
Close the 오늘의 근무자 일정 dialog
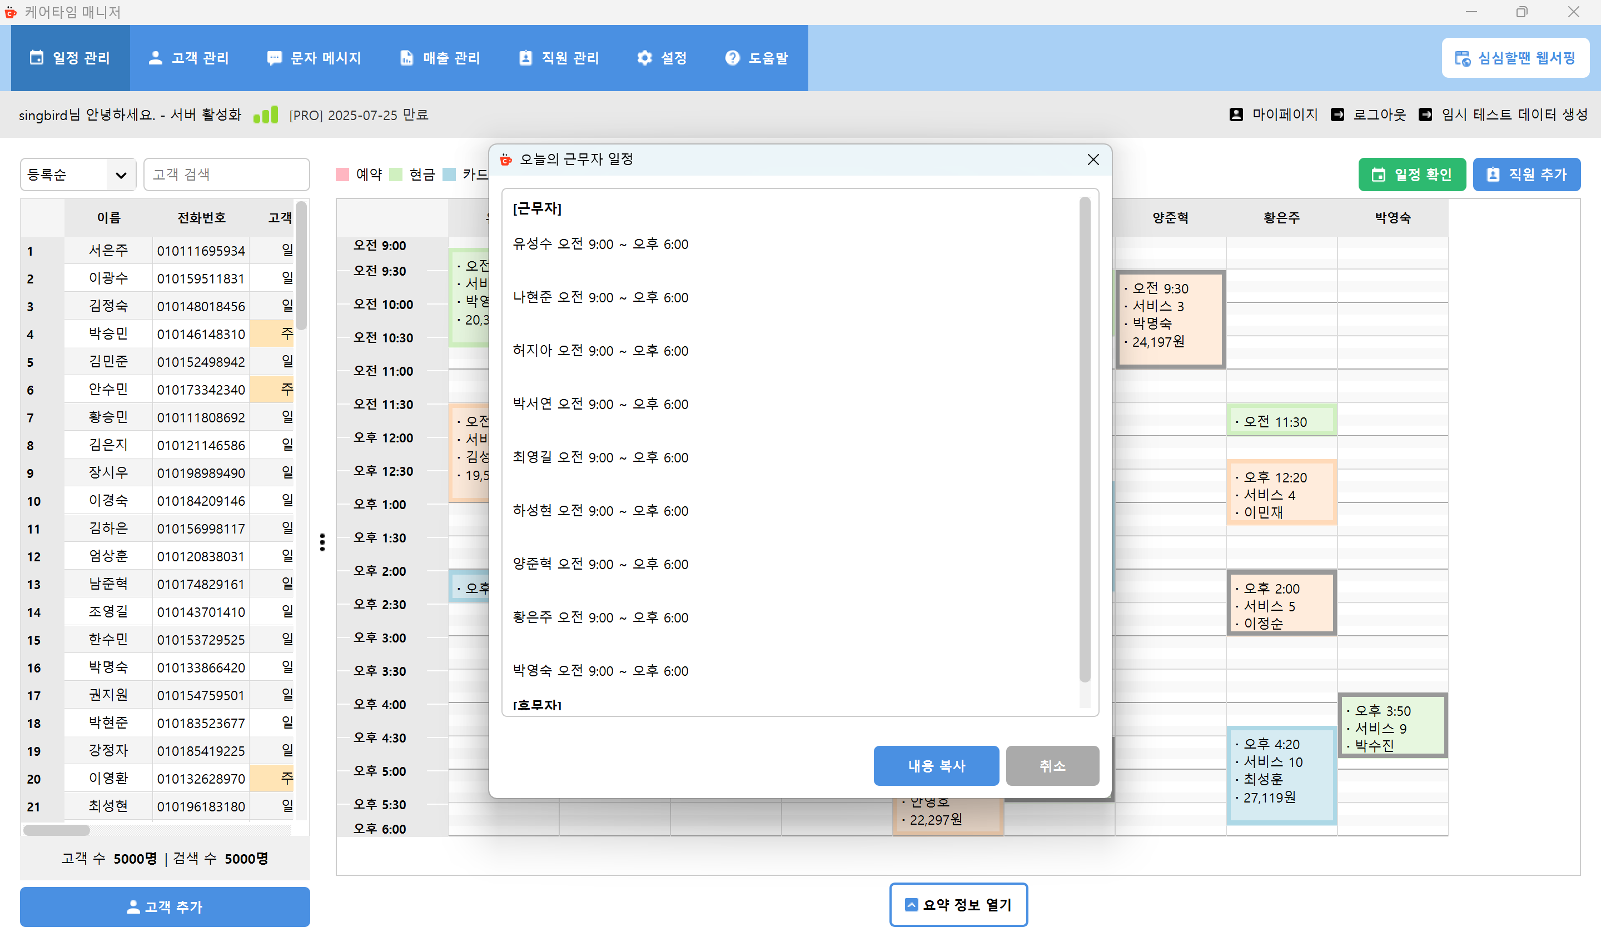point(1092,160)
